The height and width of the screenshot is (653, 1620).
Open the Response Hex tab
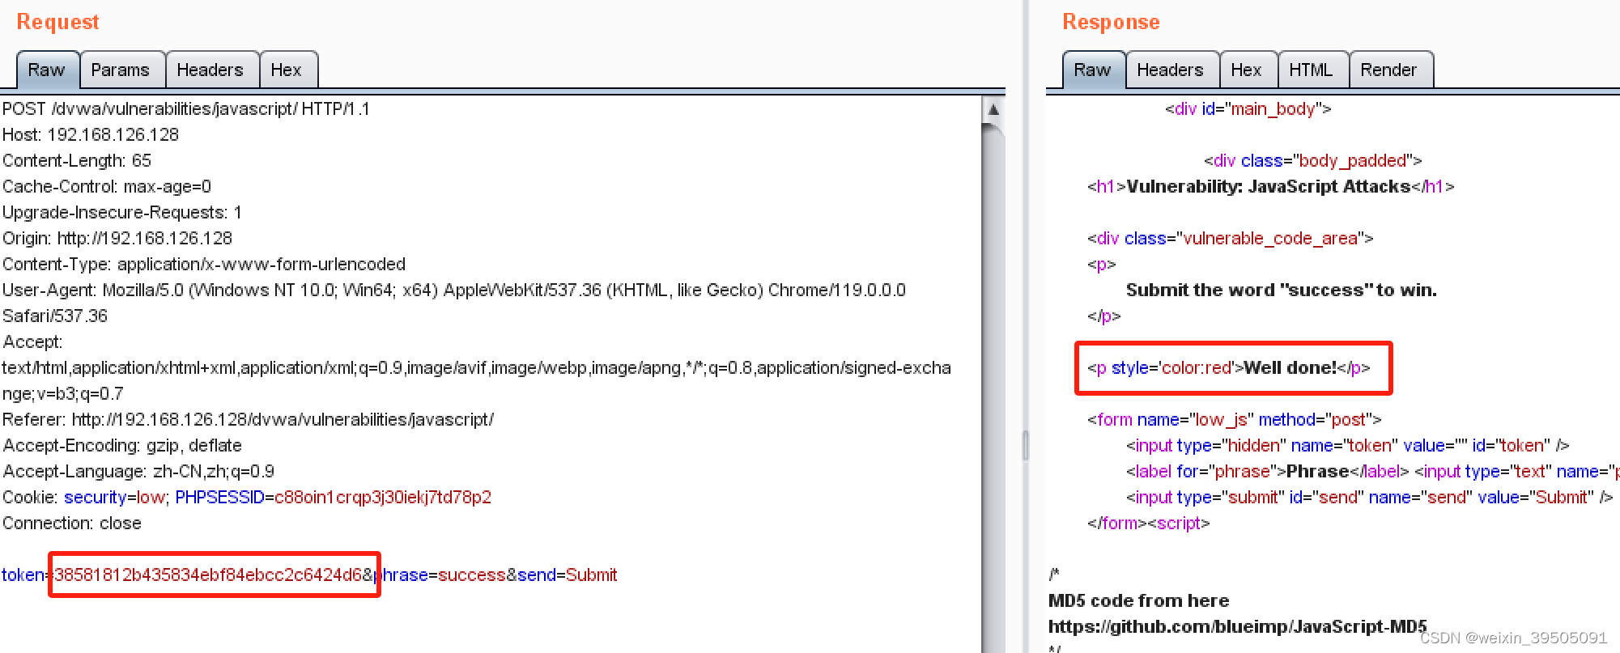coord(1247,70)
